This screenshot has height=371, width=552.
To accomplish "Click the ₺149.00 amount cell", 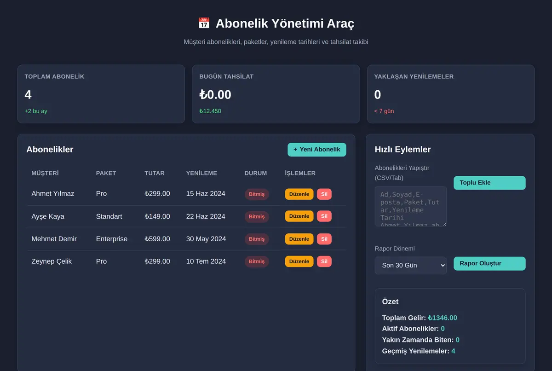I will [157, 216].
